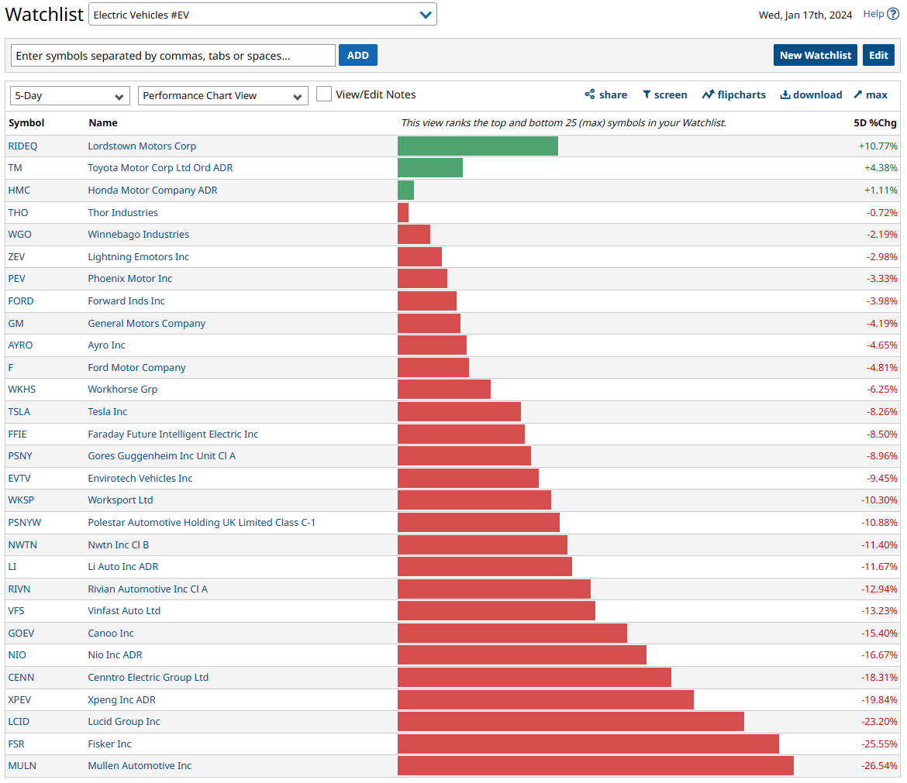Open the WGO symbol link
Image resolution: width=907 pixels, height=783 pixels.
click(19, 235)
